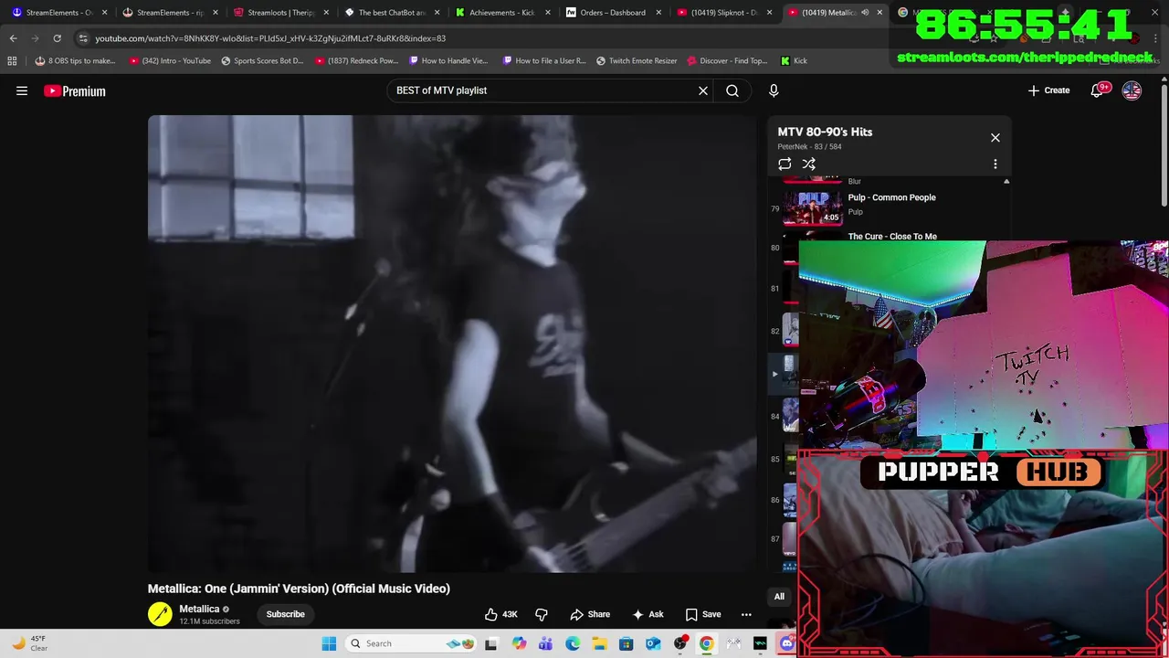Open more video actions menu
The height and width of the screenshot is (658, 1169).
point(746,614)
